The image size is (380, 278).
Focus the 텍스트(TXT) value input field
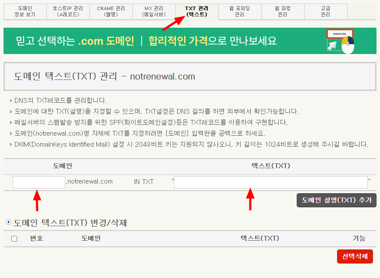pos(271,182)
